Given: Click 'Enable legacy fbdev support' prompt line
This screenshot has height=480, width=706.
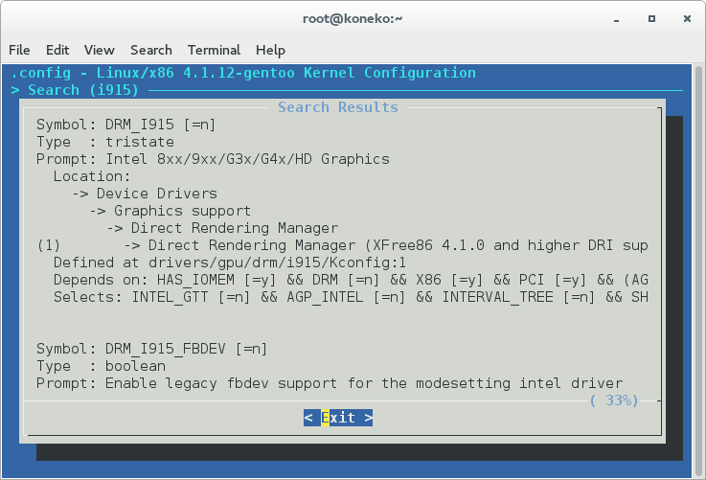Looking at the screenshot, I should [x=330, y=383].
